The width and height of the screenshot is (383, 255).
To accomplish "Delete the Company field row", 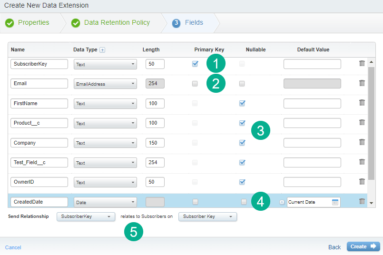I will [362, 142].
